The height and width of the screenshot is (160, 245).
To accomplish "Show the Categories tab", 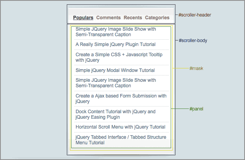I will point(157,18).
